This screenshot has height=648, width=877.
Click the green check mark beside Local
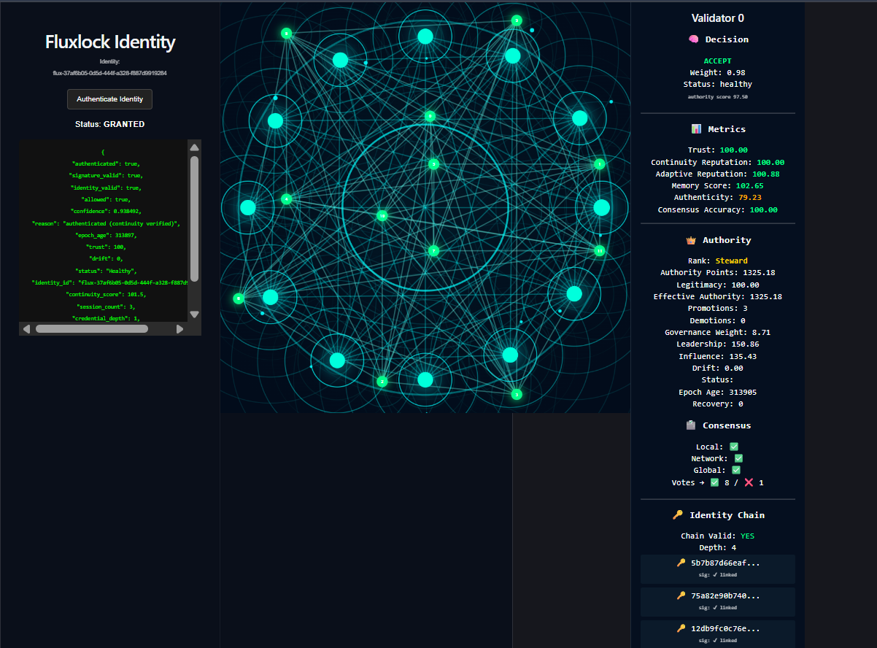click(x=734, y=447)
